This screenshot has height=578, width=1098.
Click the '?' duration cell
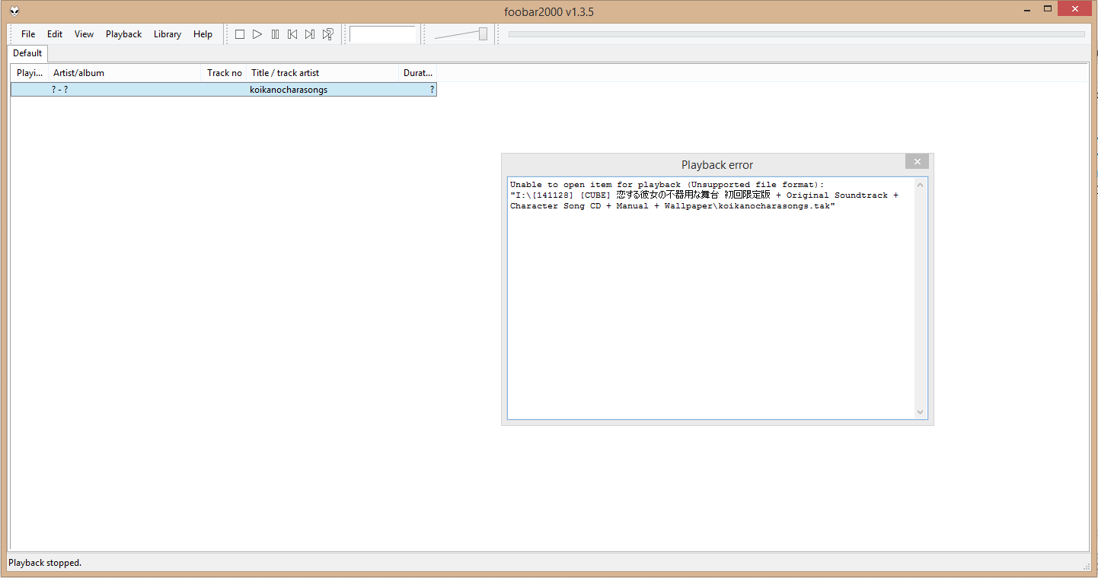click(432, 90)
